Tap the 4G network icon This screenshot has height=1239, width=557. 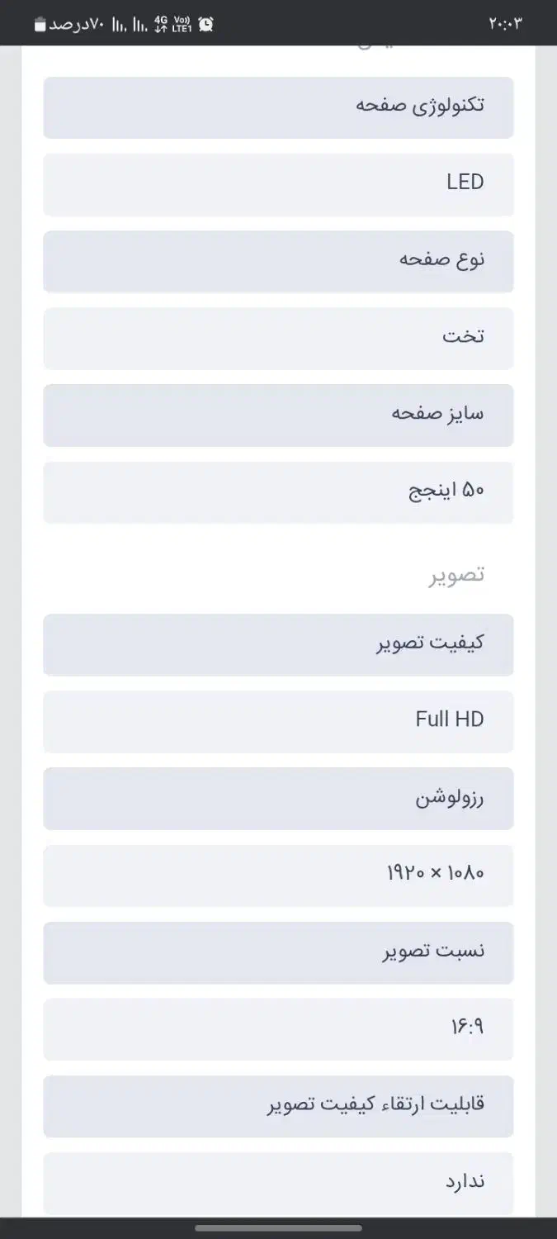coord(161,24)
